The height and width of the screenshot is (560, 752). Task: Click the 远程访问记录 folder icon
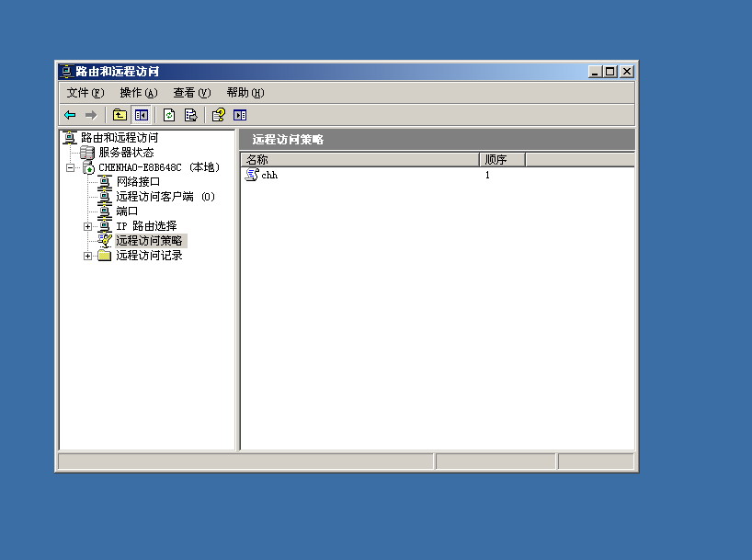pyautogui.click(x=105, y=256)
